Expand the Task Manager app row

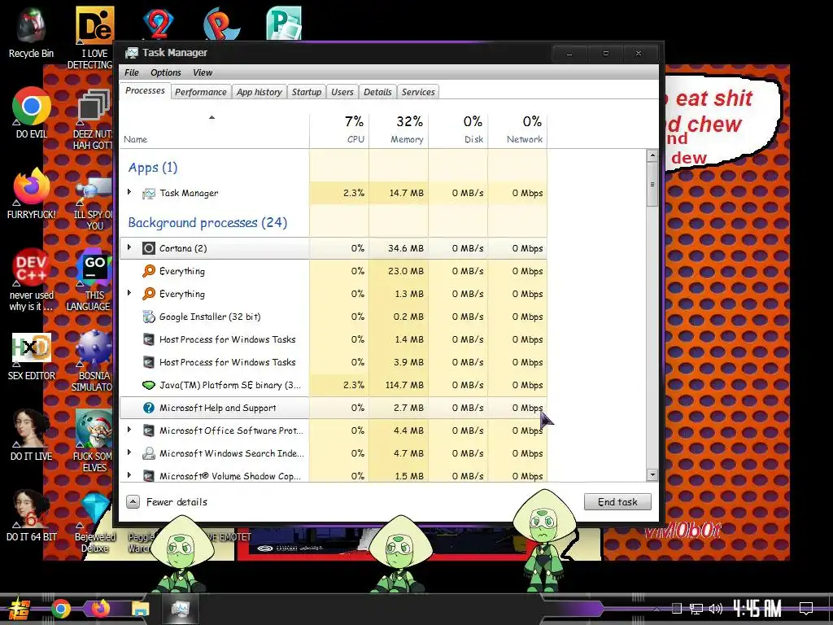pos(129,192)
